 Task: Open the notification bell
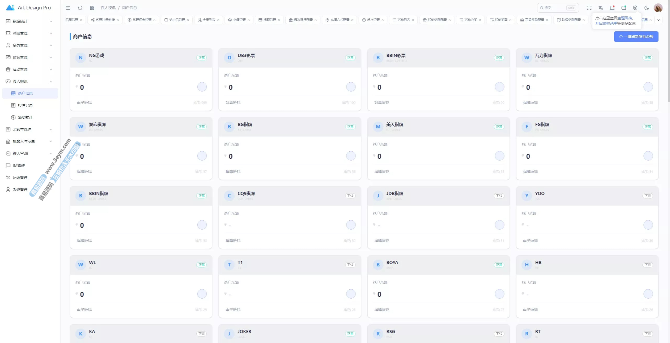click(x=612, y=8)
